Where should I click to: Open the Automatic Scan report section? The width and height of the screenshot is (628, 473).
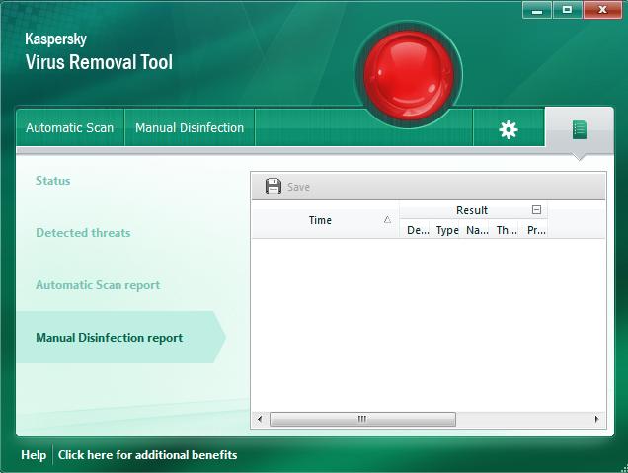click(x=98, y=285)
